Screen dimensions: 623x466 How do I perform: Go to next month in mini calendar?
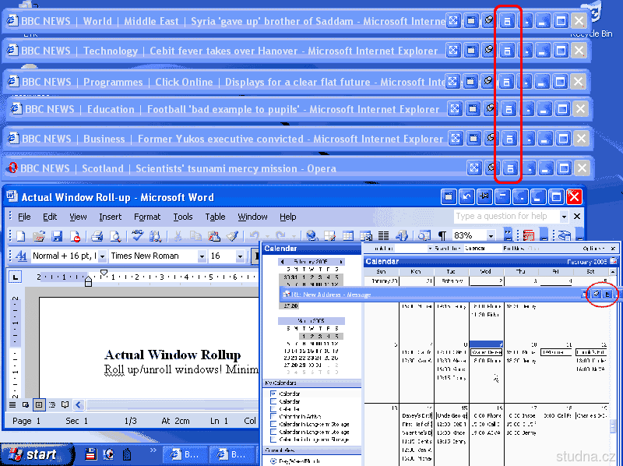tap(340, 262)
